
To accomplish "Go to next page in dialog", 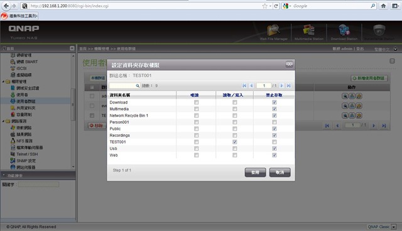I will [281, 85].
